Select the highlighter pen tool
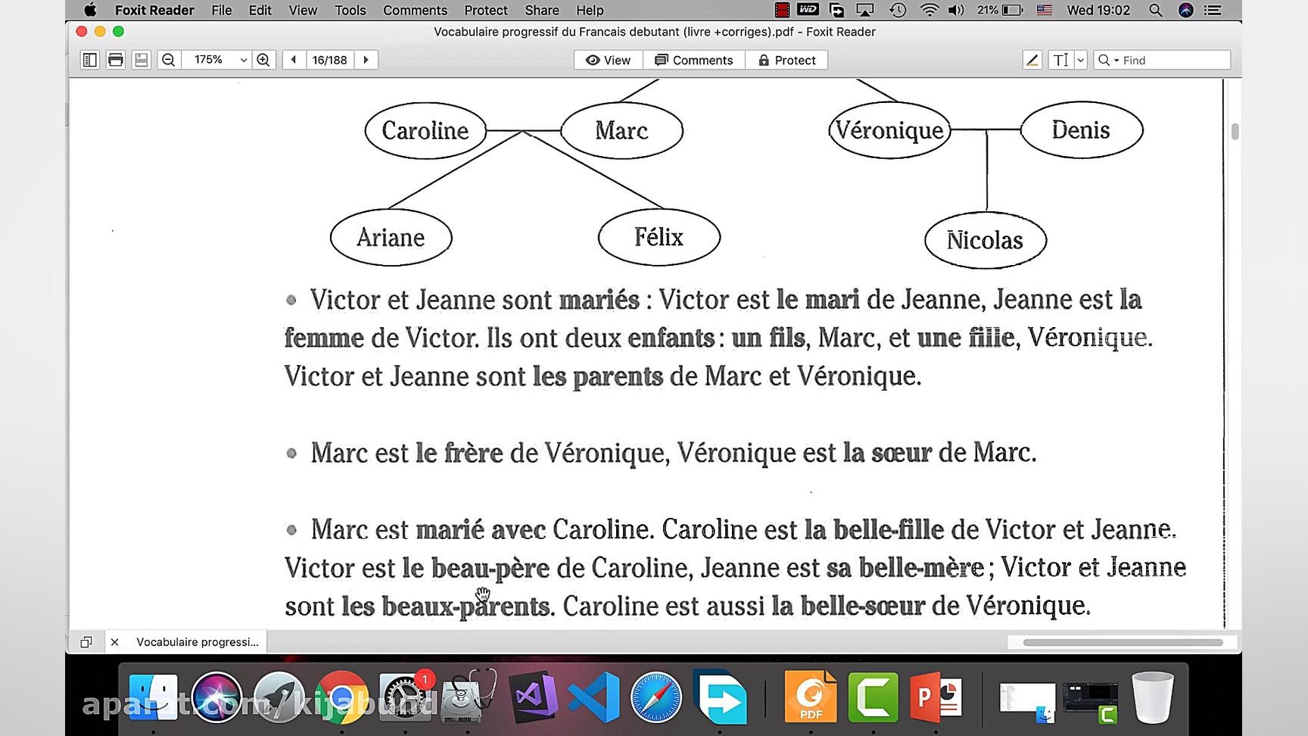 (x=1032, y=60)
